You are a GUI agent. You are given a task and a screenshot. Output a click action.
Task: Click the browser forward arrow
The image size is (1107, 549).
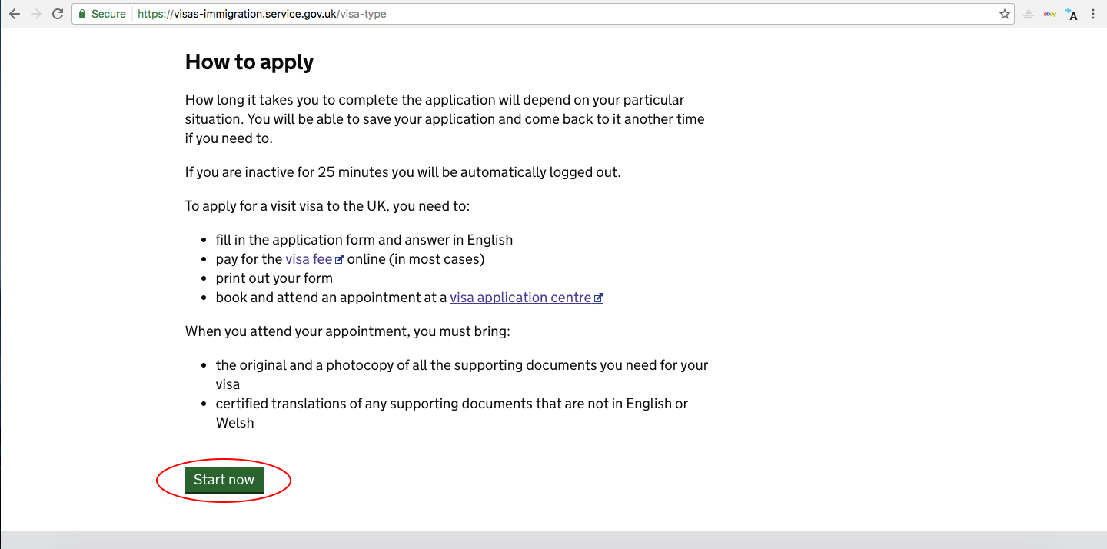pyautogui.click(x=36, y=14)
